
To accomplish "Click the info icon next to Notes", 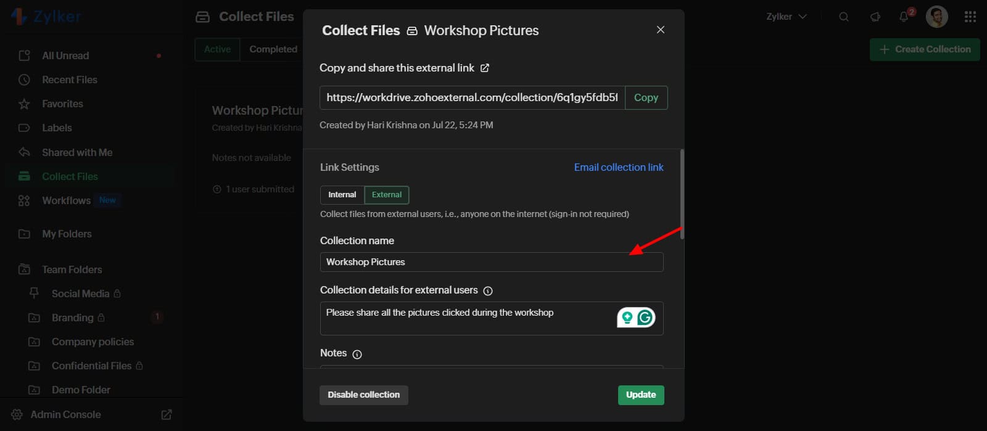I will pyautogui.click(x=357, y=354).
